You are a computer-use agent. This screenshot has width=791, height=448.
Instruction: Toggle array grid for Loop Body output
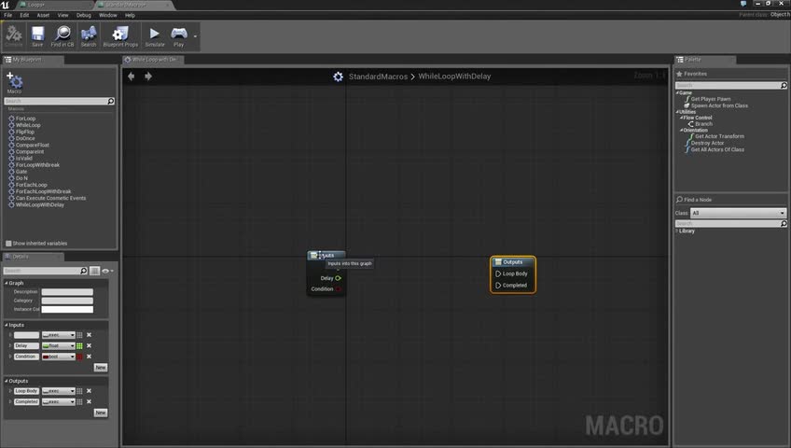79,391
